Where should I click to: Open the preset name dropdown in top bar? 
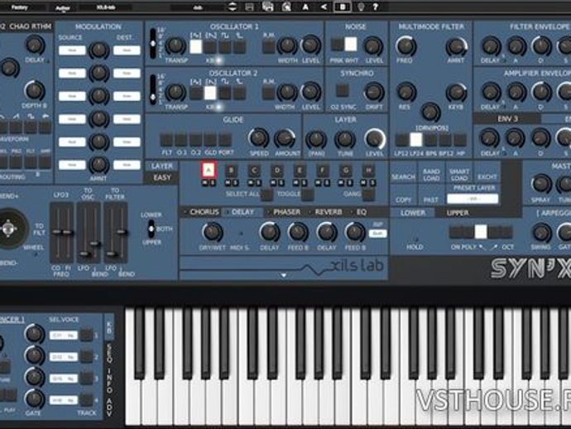coord(198,7)
